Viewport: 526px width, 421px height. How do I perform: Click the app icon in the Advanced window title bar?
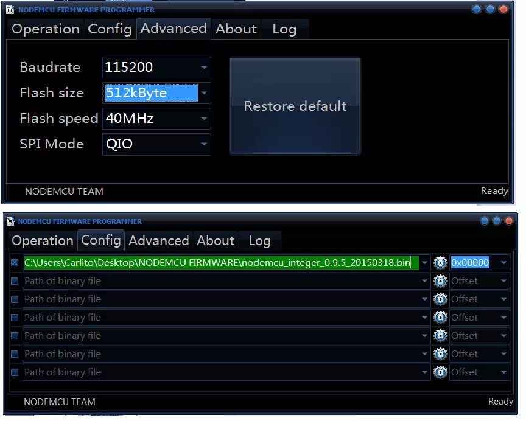[x=11, y=9]
